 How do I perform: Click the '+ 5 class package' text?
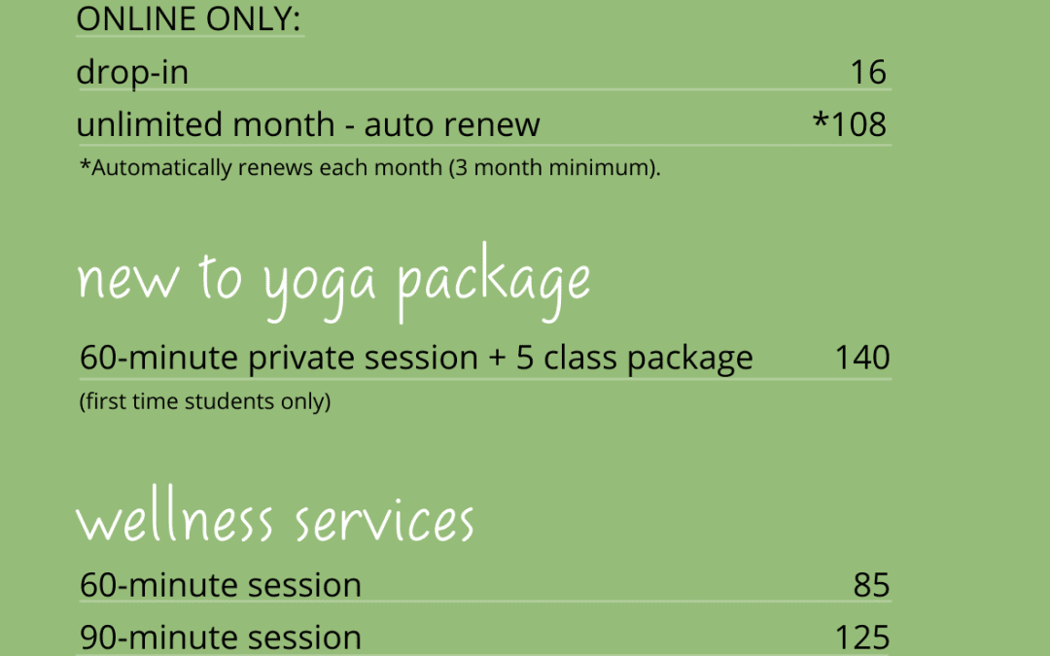coord(620,358)
